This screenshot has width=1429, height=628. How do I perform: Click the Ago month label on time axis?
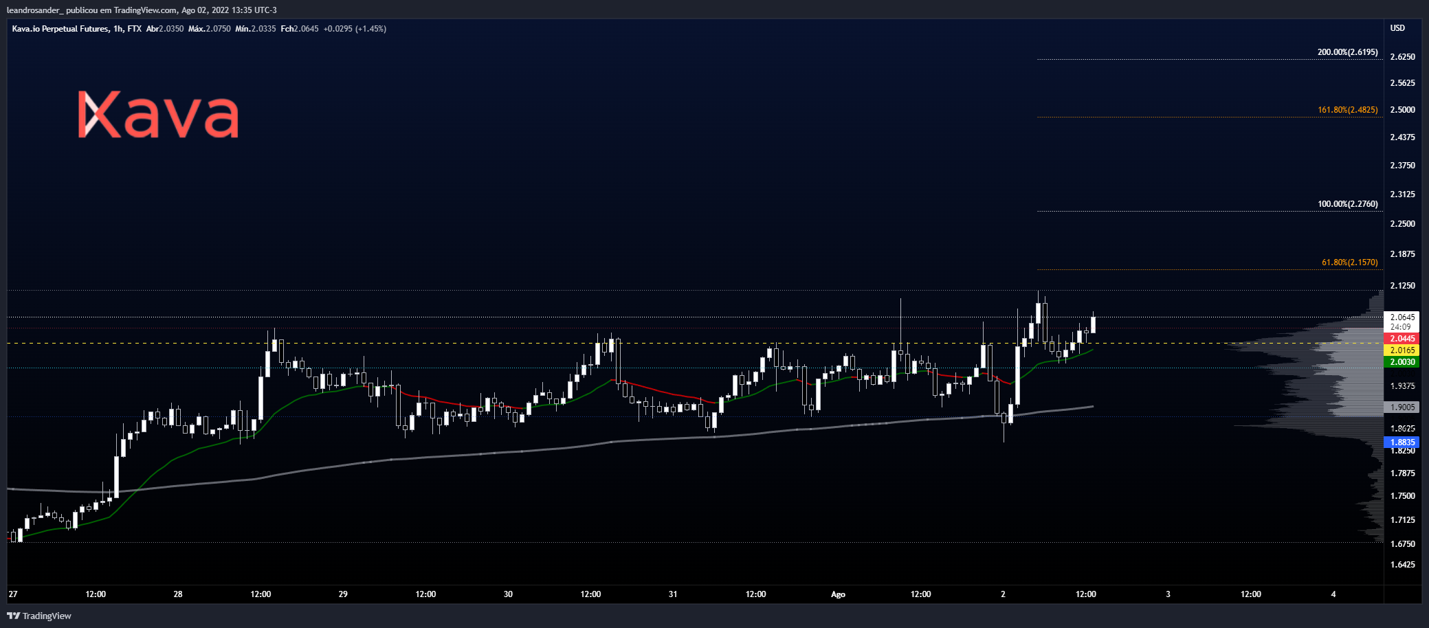(x=838, y=594)
